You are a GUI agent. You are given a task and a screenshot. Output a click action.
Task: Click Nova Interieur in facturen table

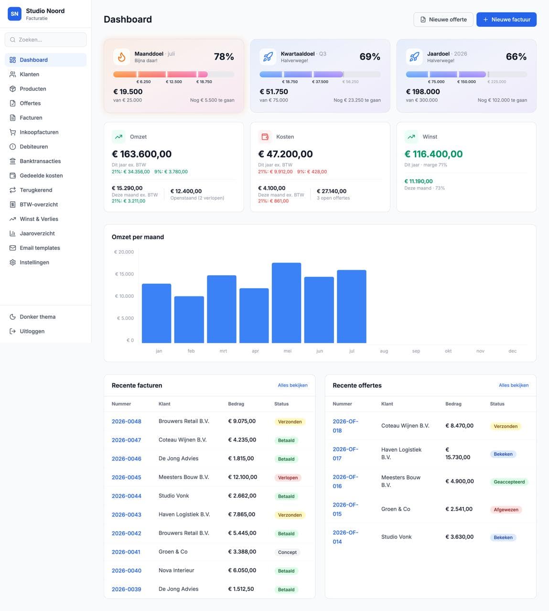pos(176,570)
